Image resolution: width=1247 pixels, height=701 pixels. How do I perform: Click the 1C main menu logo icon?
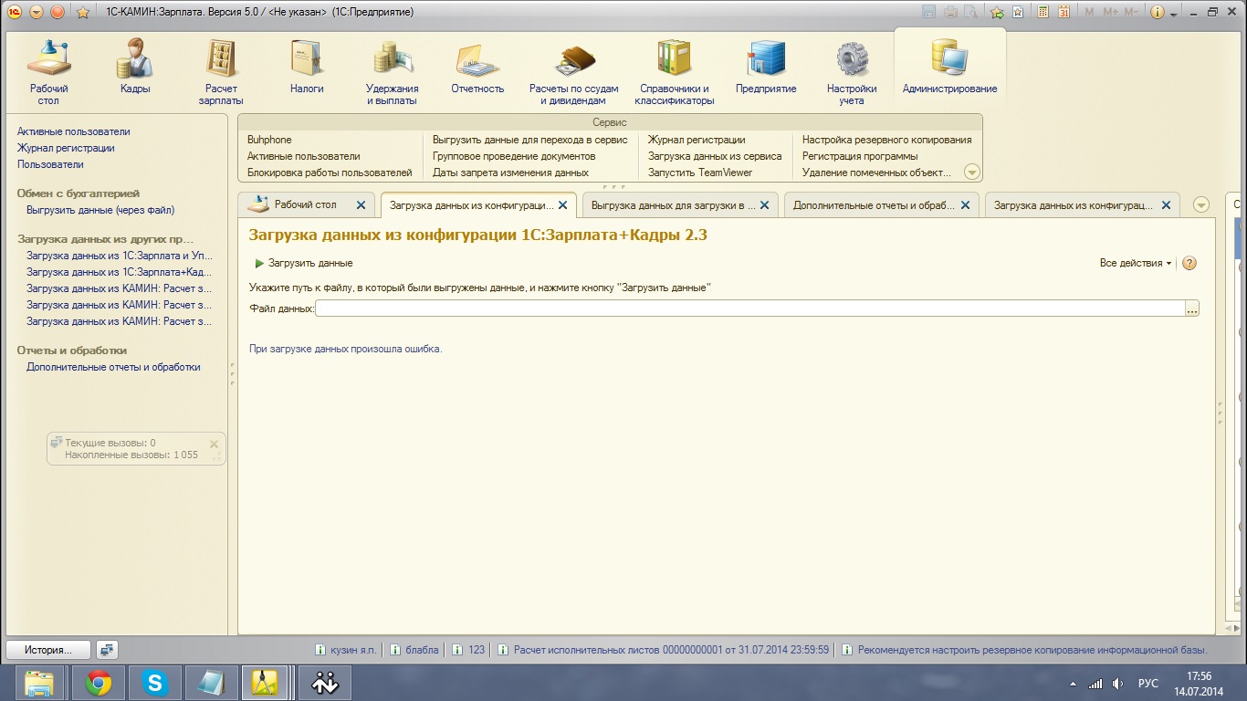[15, 12]
